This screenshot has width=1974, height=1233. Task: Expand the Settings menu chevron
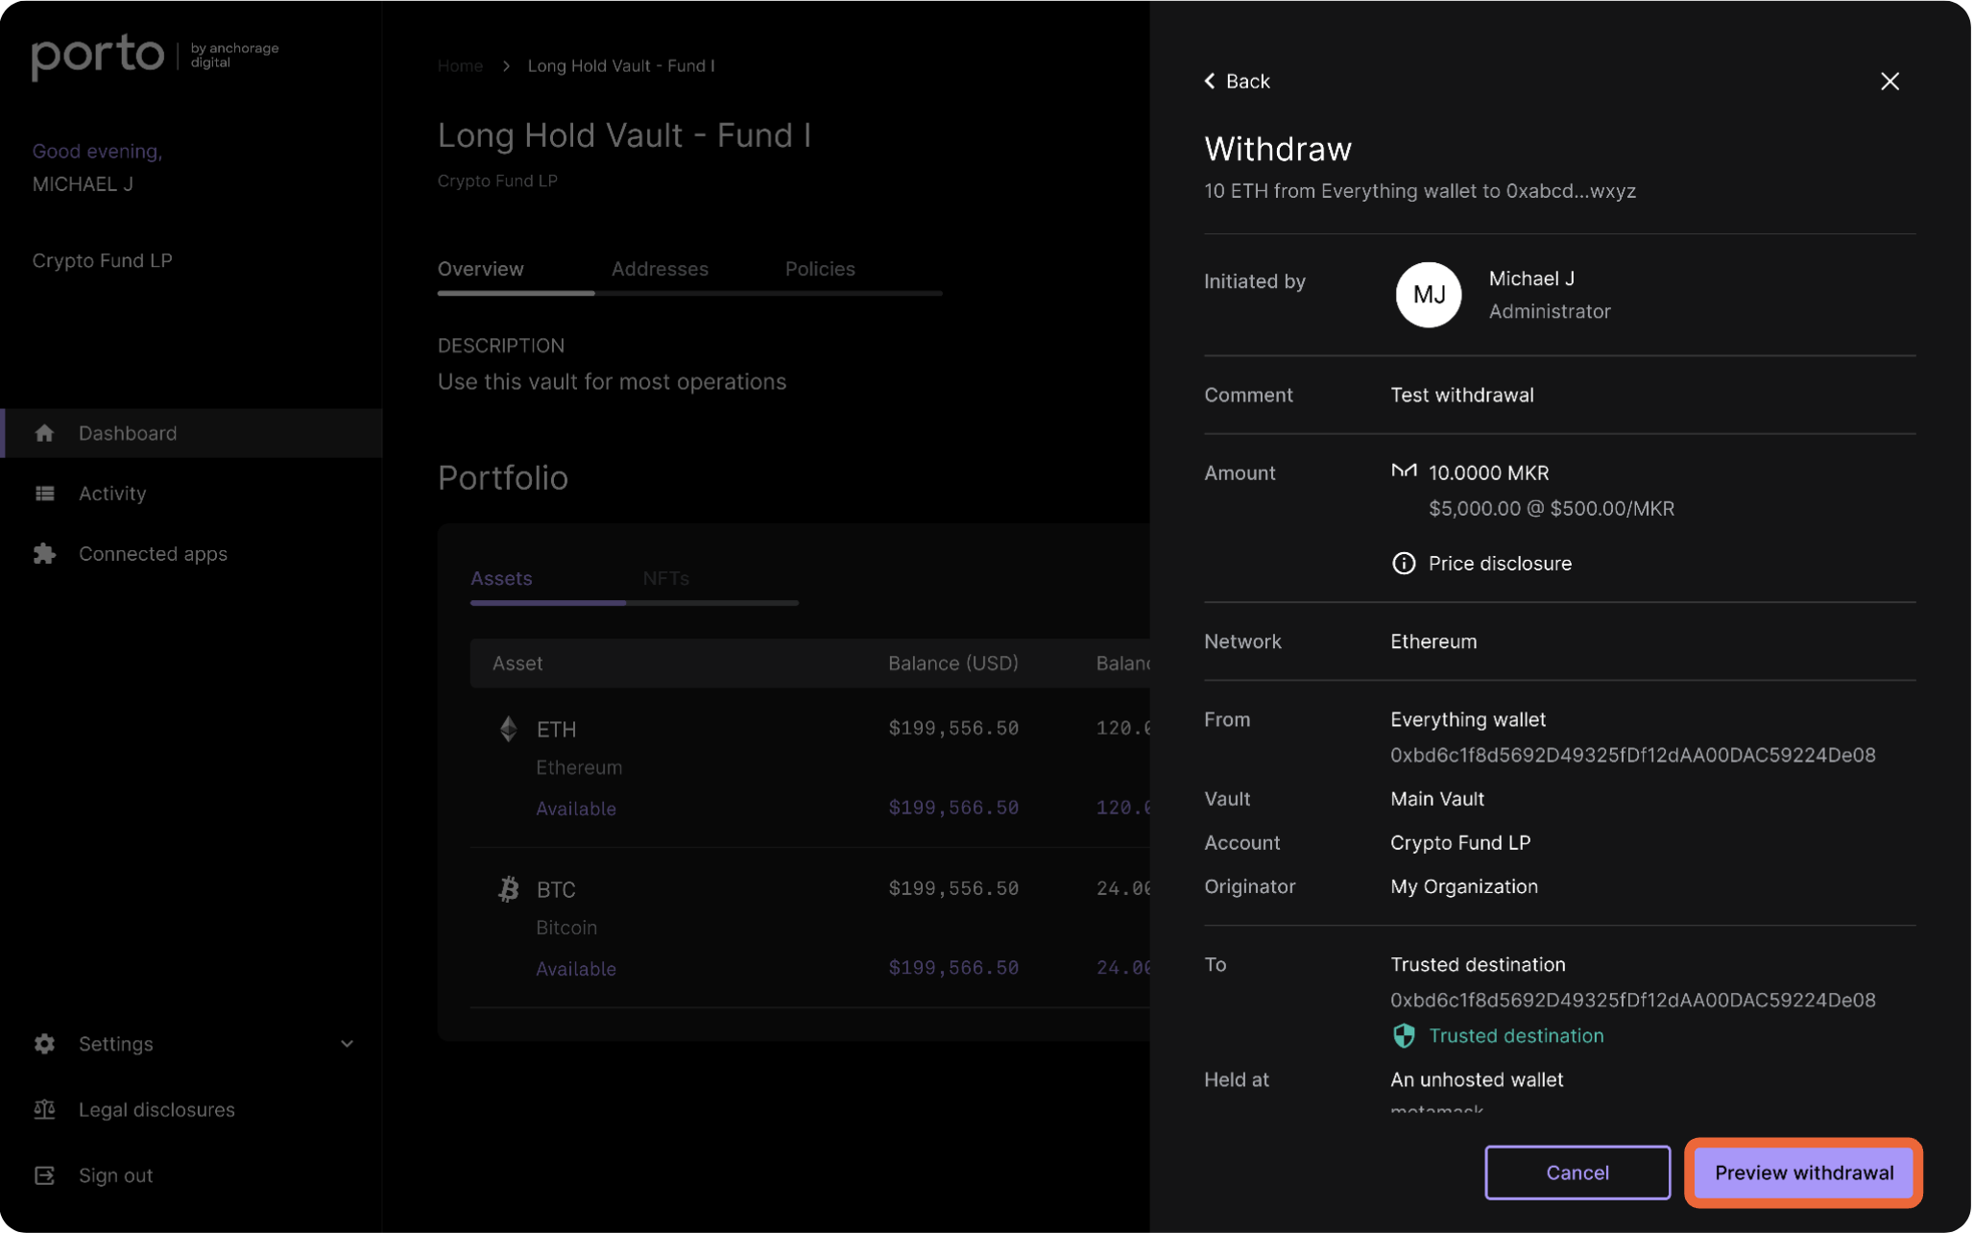point(347,1044)
